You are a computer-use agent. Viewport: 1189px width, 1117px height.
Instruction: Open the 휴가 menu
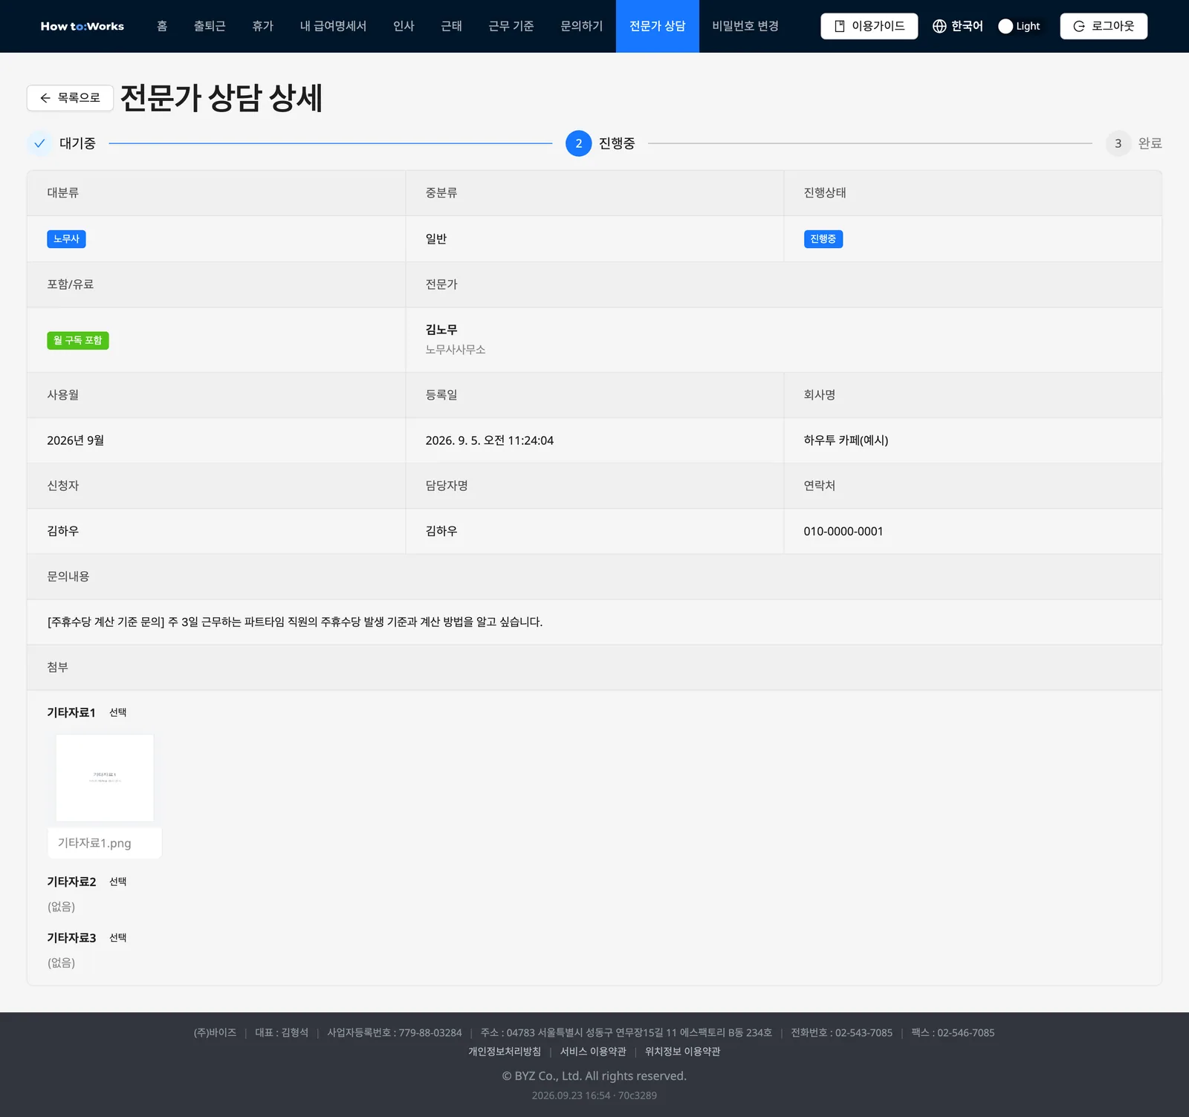point(262,26)
